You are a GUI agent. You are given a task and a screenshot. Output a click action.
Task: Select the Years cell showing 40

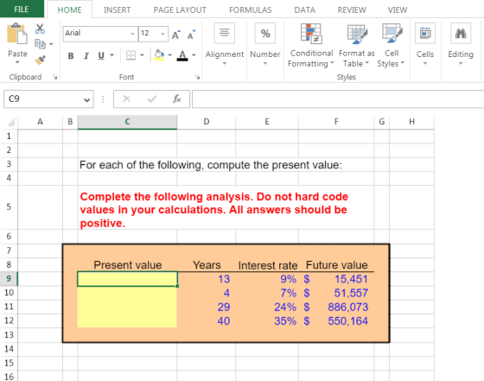pos(207,321)
